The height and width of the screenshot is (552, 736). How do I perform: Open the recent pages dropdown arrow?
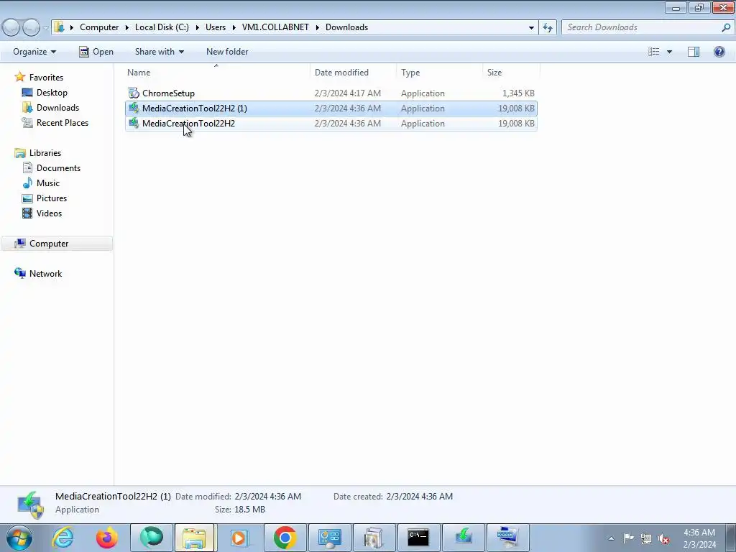(45, 28)
